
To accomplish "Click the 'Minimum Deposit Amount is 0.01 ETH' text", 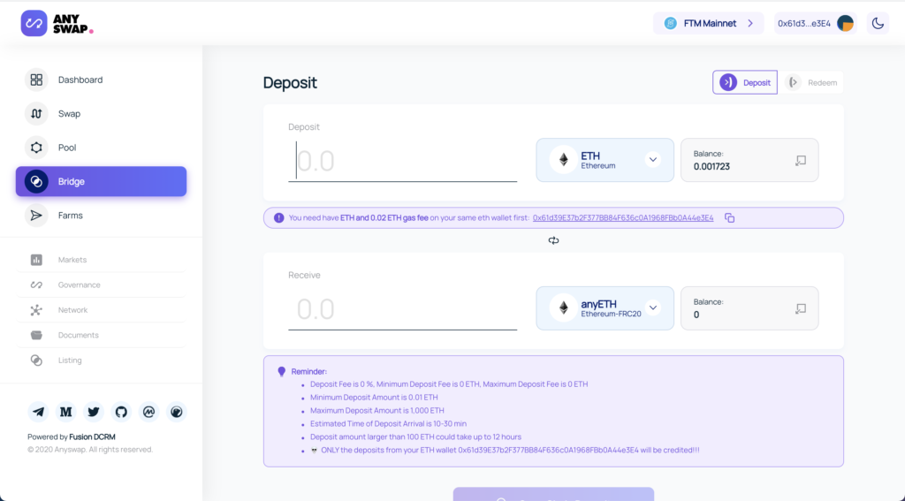I will point(374,397).
